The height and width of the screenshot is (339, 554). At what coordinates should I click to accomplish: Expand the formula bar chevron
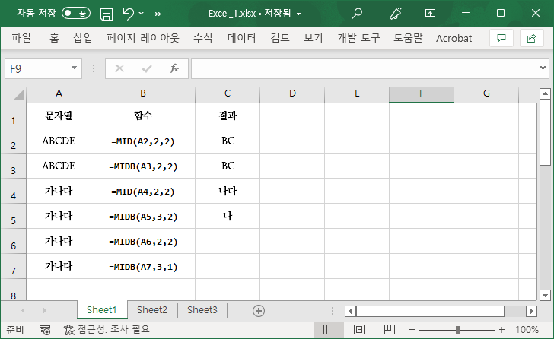point(543,68)
